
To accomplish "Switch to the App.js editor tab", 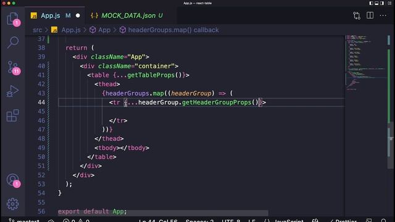I will [55, 15].
